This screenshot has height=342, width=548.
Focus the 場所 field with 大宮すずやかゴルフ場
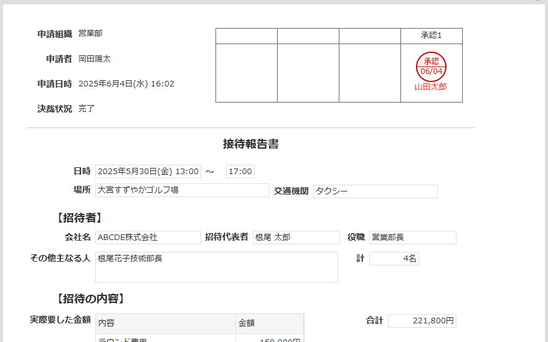click(x=182, y=191)
